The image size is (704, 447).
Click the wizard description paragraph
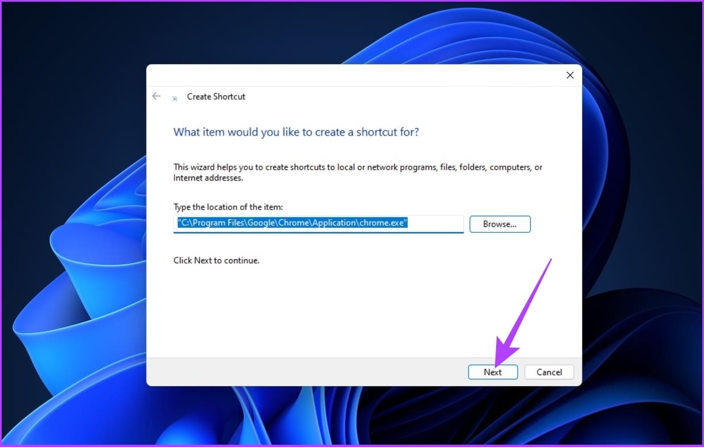(x=358, y=173)
